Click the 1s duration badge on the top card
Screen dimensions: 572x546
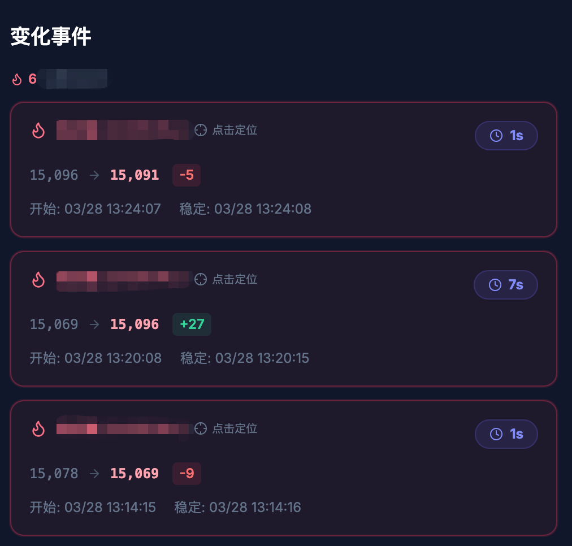(506, 136)
